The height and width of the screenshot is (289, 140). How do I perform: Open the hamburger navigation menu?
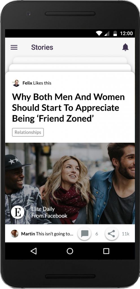click(x=14, y=47)
